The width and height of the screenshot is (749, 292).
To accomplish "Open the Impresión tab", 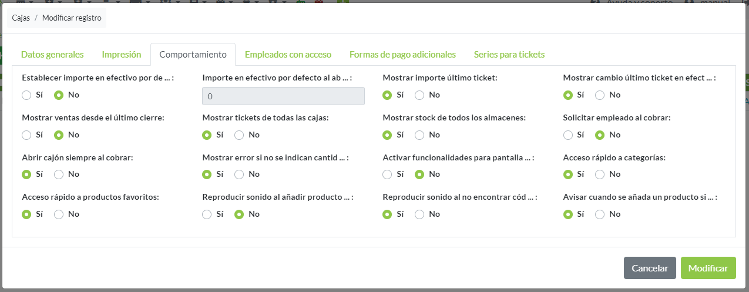I will tap(122, 55).
